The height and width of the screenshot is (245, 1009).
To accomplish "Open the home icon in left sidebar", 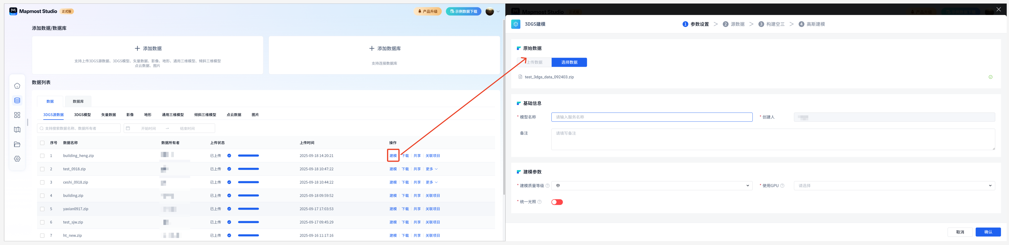I will (17, 86).
